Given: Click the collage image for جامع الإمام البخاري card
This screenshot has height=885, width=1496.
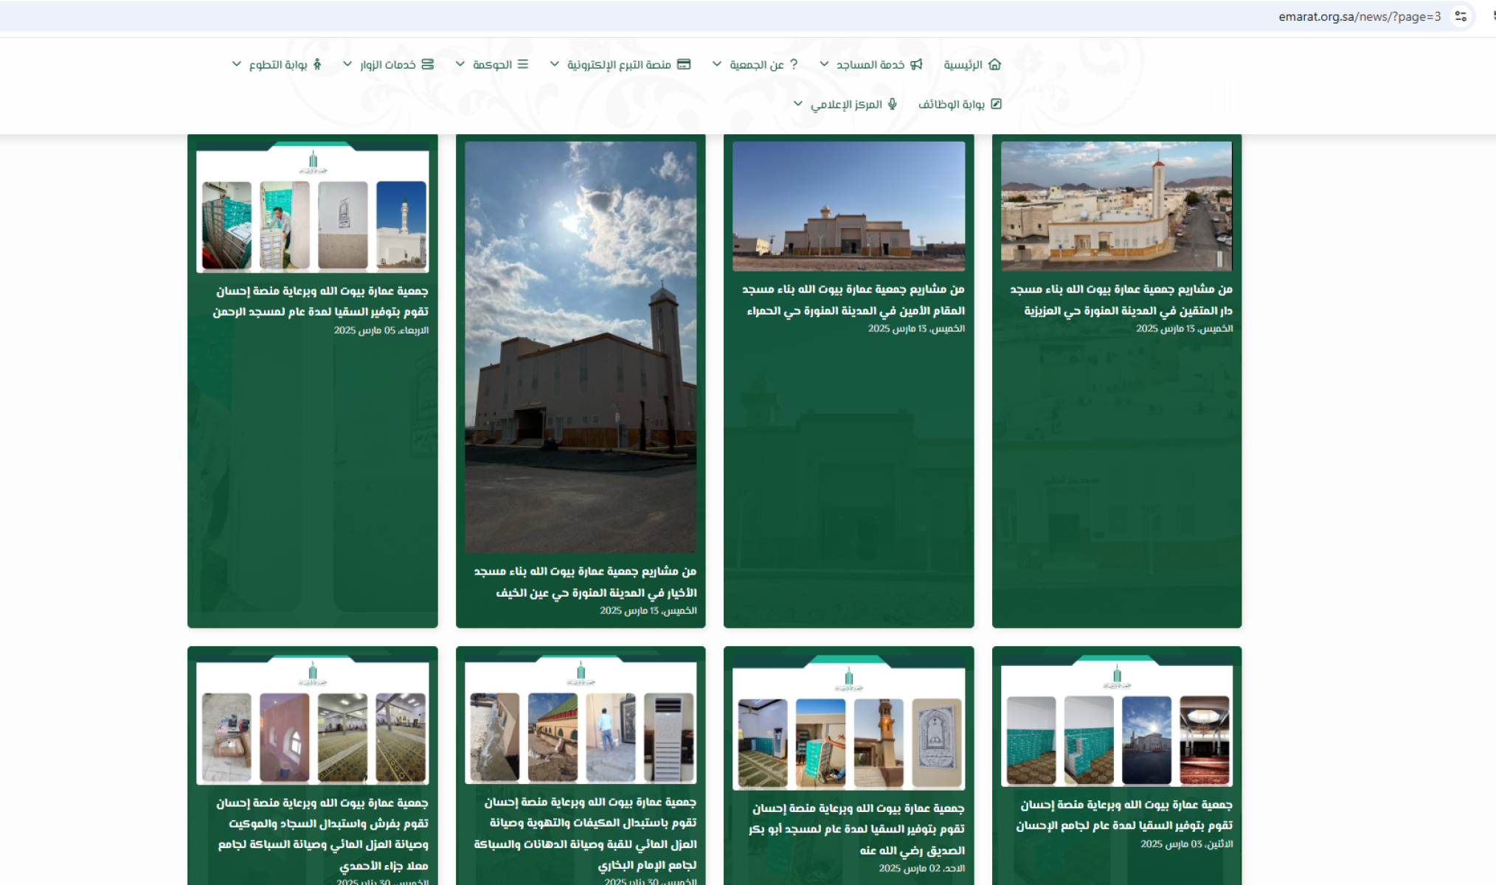Looking at the screenshot, I should [581, 719].
